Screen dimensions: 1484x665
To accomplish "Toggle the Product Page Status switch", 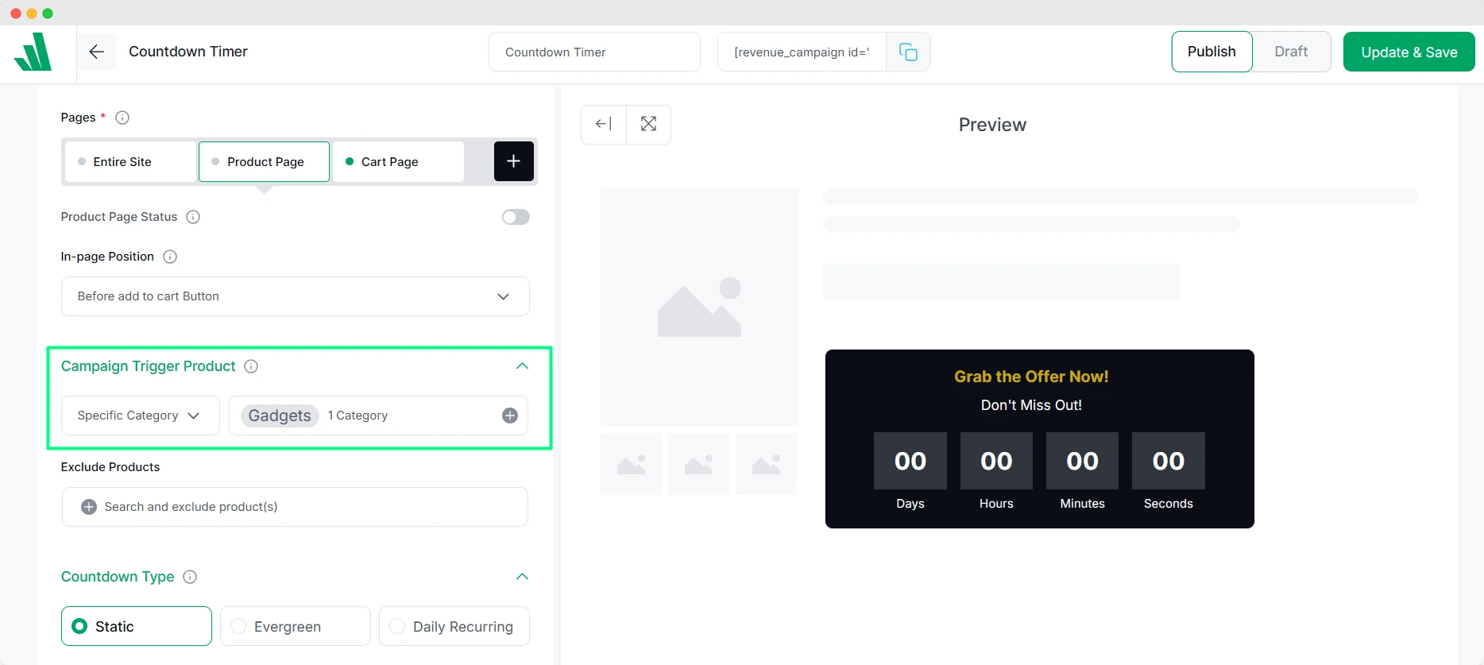I will coord(516,217).
